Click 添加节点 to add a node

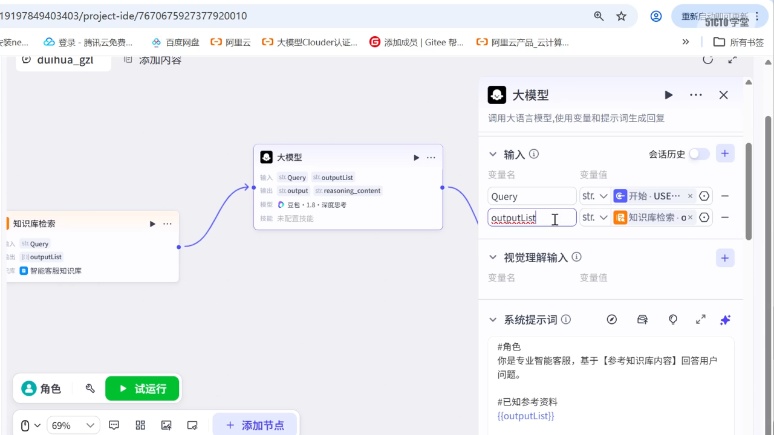[x=255, y=425]
